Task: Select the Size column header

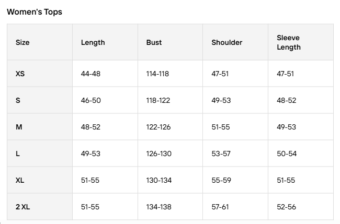Action: tap(22, 42)
